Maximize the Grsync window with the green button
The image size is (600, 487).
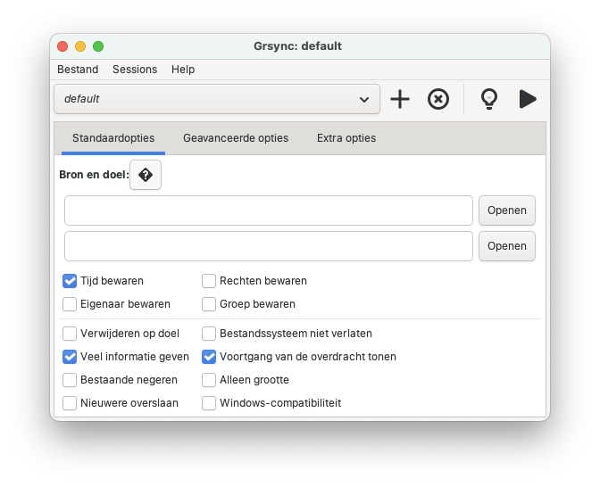pos(98,46)
